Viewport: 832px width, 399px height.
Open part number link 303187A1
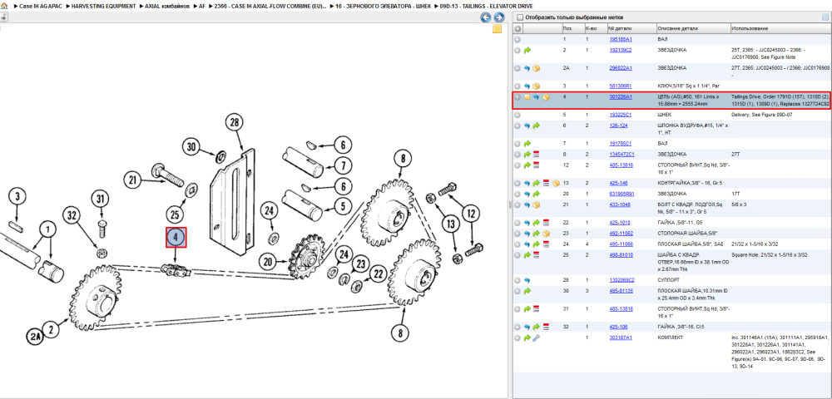point(620,337)
